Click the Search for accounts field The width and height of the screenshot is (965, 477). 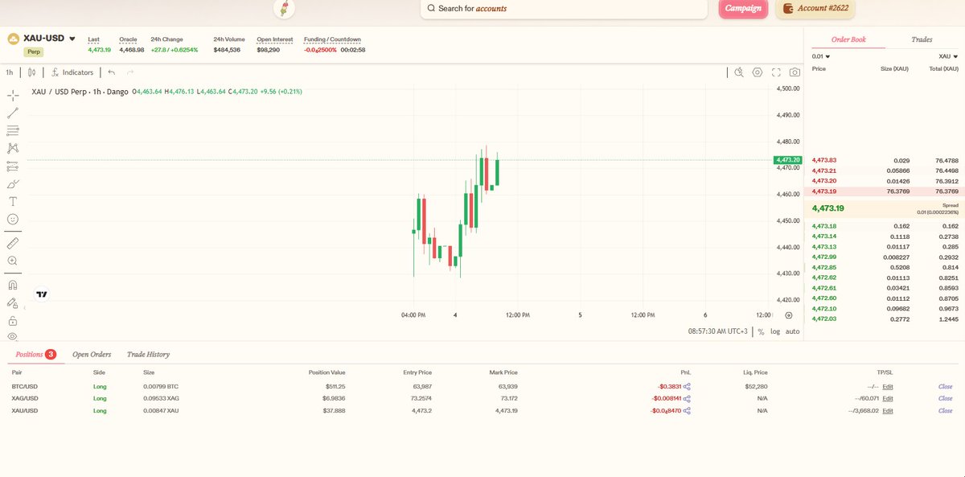coord(564,8)
